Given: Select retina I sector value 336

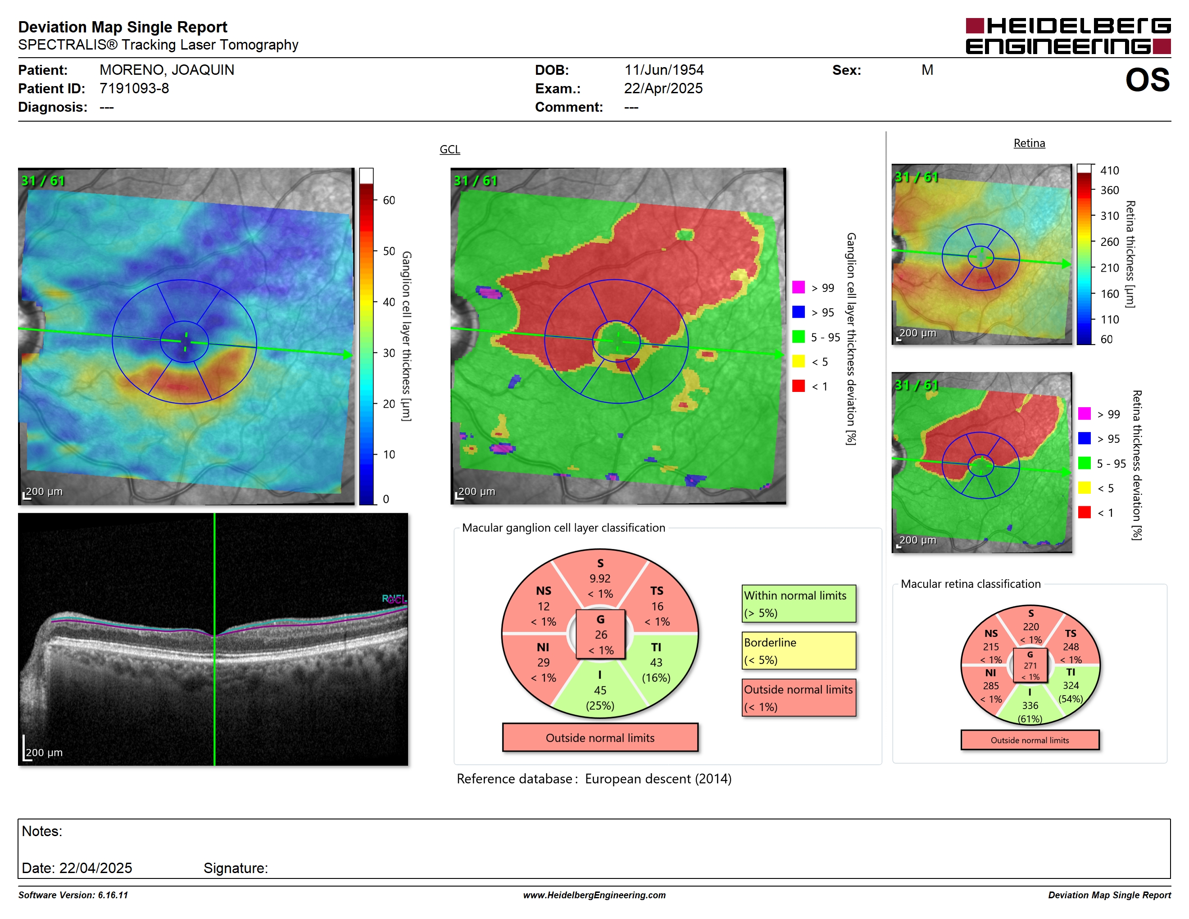Looking at the screenshot, I should [1030, 705].
